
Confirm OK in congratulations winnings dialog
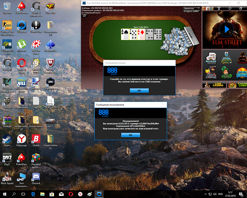tap(131, 135)
